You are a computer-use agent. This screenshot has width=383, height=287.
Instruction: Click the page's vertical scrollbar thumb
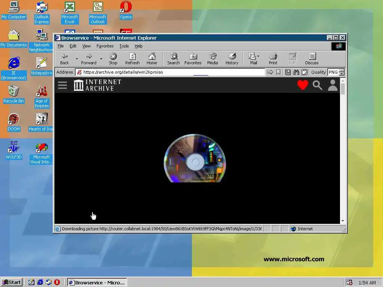pyautogui.click(x=343, y=89)
